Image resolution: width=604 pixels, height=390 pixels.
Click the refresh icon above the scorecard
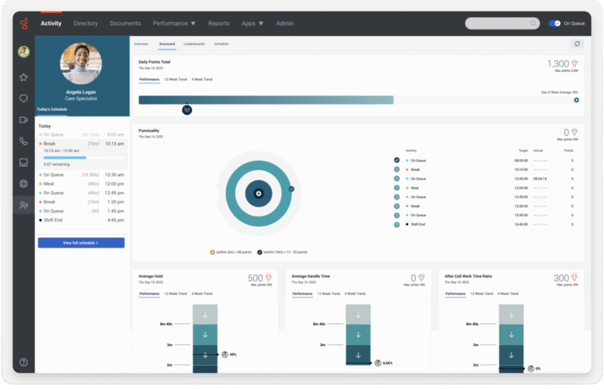point(577,44)
